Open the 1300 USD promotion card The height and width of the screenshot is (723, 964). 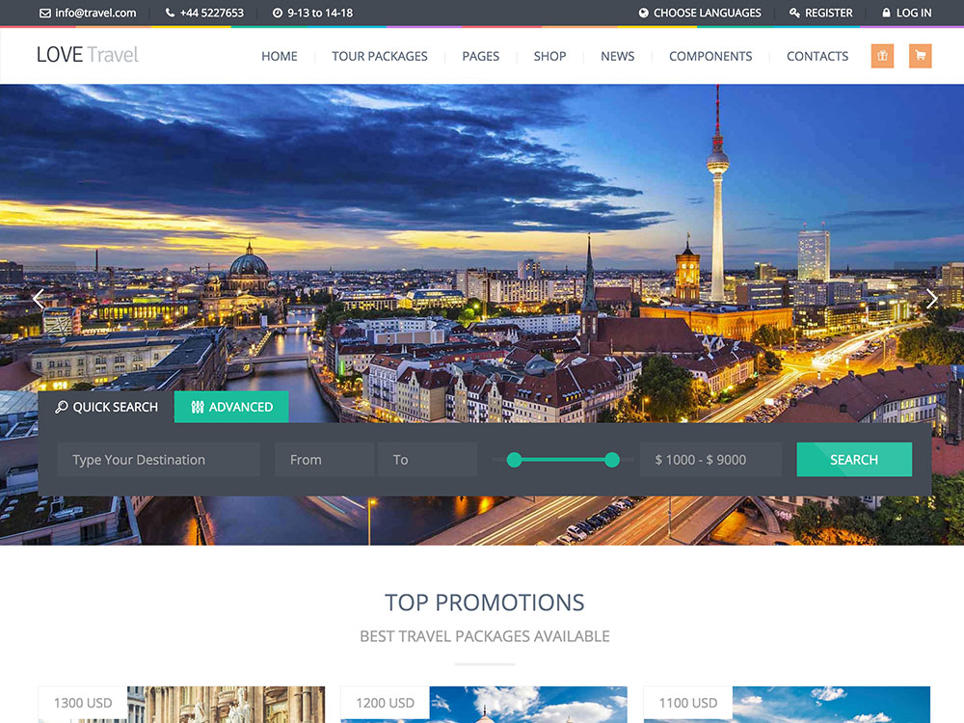tap(181, 705)
